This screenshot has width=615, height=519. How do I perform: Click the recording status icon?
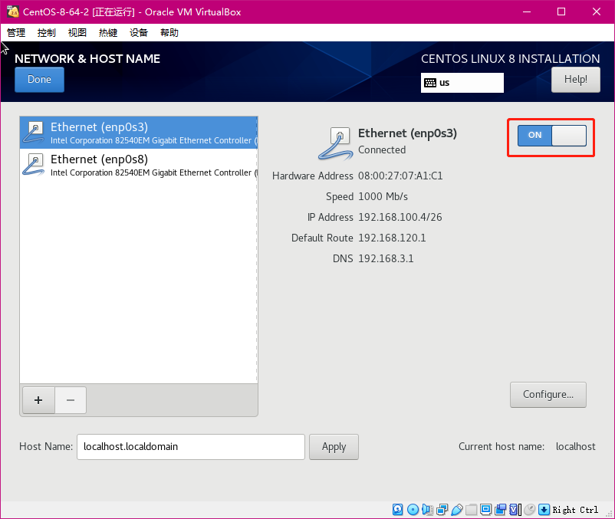501,509
